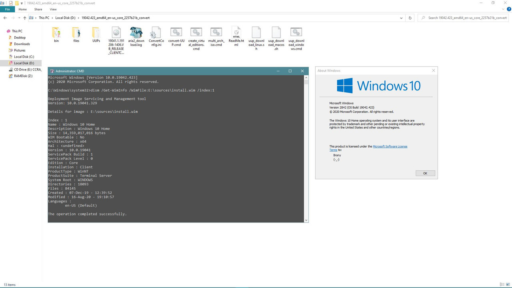The height and width of the screenshot is (288, 512).
Task: Switch to large icons view in status bar
Action: (x=509, y=285)
